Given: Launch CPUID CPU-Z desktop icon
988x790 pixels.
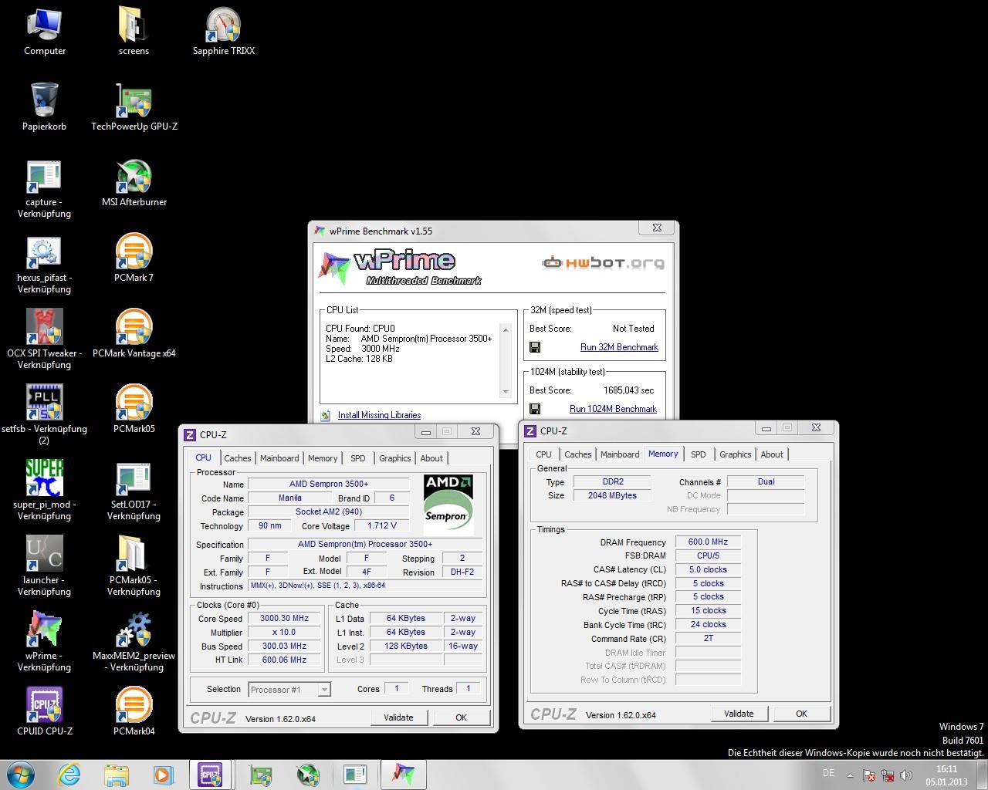Looking at the screenshot, I should click(x=45, y=712).
